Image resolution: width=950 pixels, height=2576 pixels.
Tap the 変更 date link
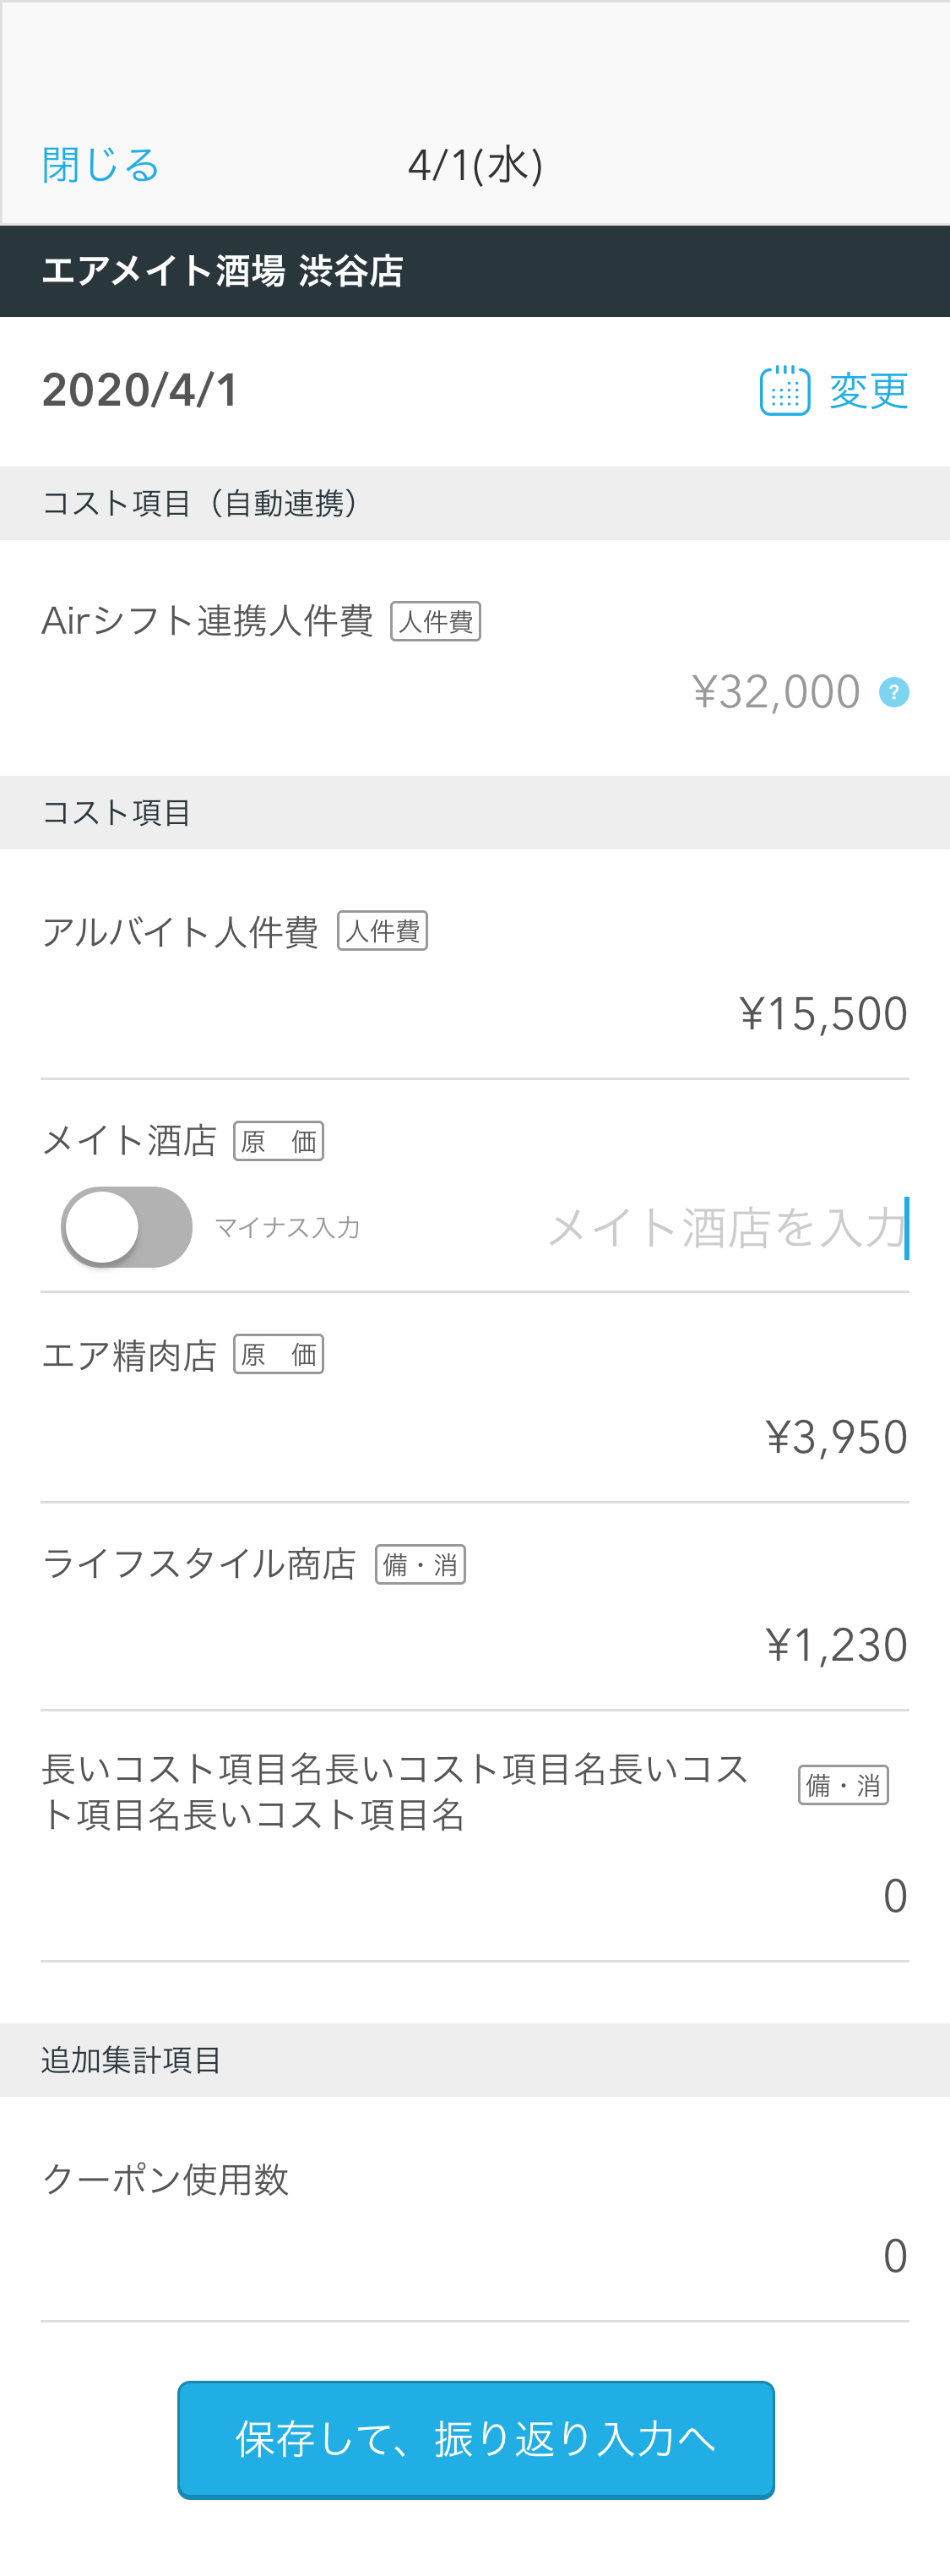[x=868, y=391]
